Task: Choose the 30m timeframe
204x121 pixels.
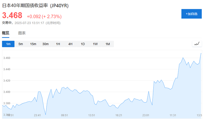Action: pyautogui.click(x=45, y=44)
